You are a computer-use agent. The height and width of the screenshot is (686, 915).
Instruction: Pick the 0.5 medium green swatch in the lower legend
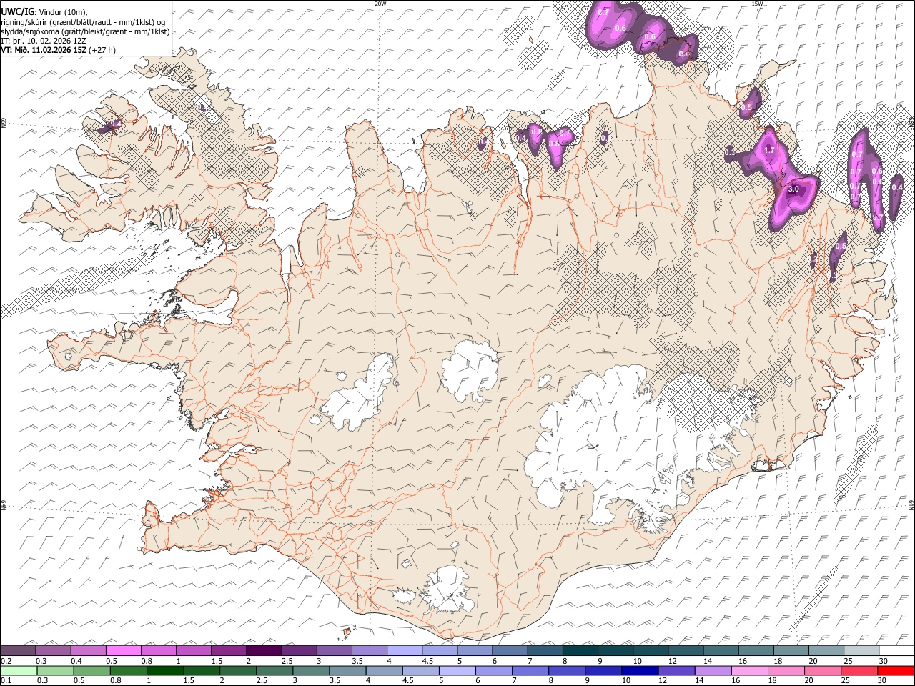pos(91,670)
